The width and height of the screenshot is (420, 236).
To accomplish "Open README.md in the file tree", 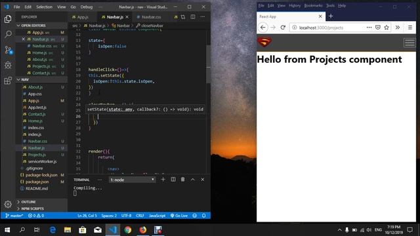I will click(x=37, y=188).
